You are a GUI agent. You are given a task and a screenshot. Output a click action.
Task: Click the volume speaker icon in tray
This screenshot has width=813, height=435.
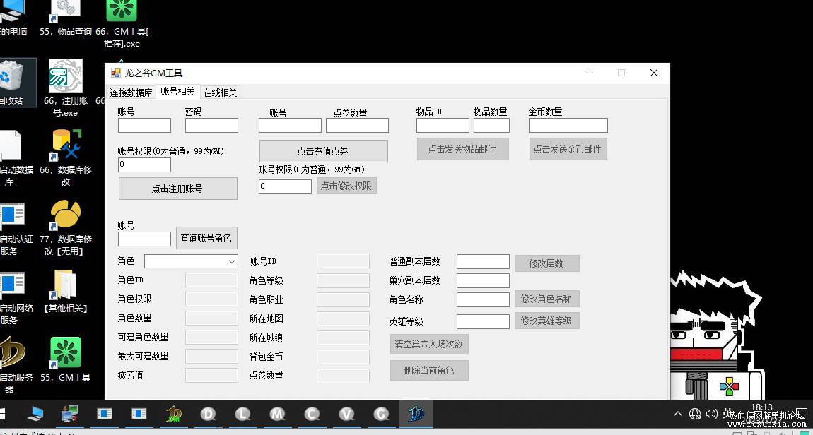(711, 413)
